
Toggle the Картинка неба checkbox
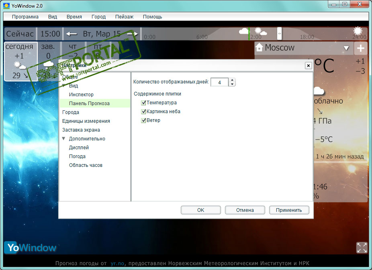click(143, 111)
